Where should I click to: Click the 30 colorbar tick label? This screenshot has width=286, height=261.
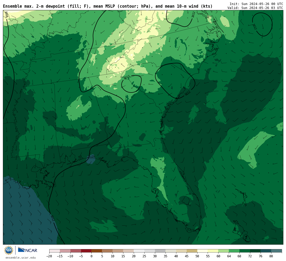click(155, 256)
